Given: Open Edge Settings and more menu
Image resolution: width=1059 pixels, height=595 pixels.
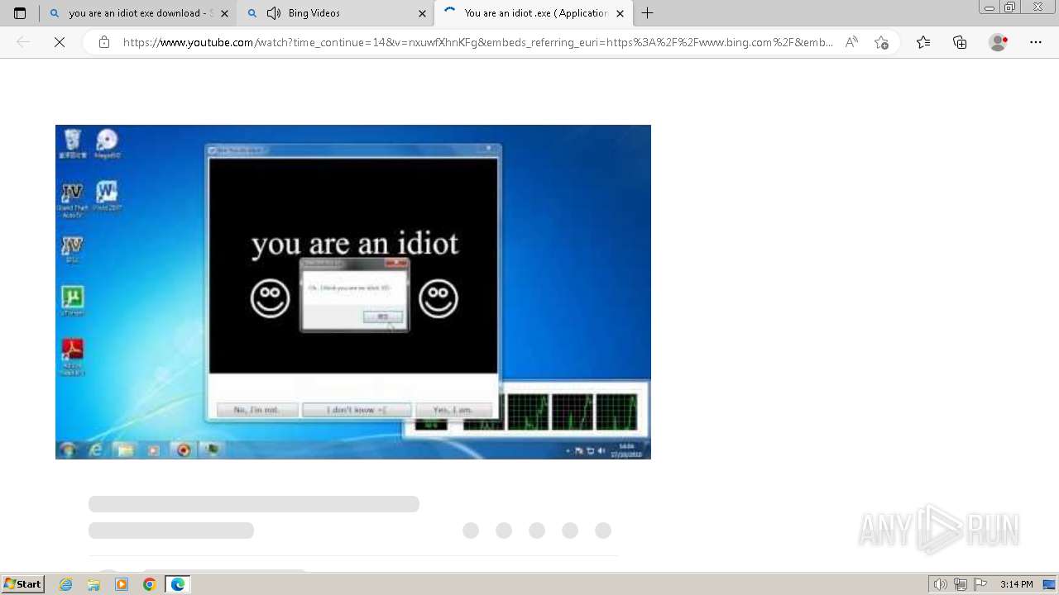Looking at the screenshot, I should [1036, 42].
